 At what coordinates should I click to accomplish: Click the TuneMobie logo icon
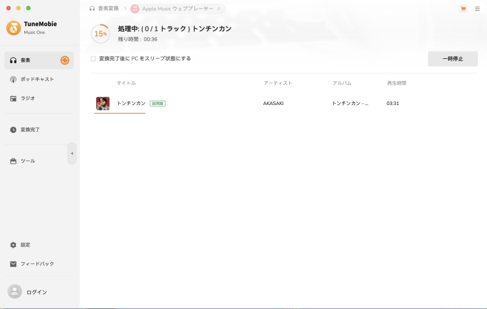[x=13, y=28]
